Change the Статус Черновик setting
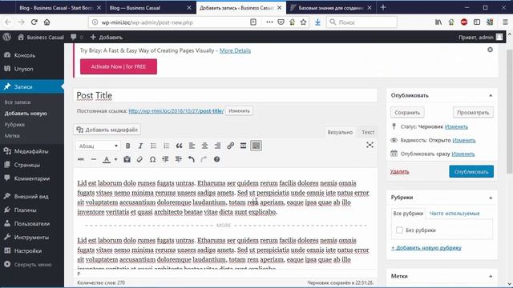 [x=456, y=126]
